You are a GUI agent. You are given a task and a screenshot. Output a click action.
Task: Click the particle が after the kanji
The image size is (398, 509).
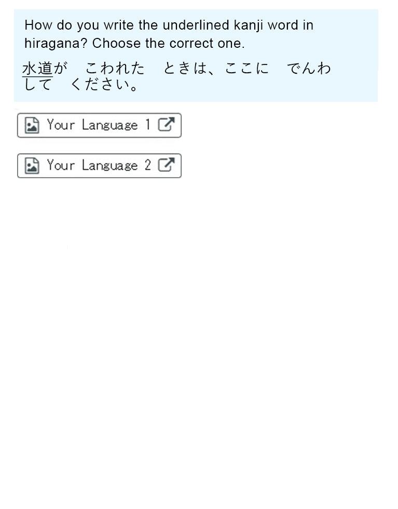click(x=60, y=69)
